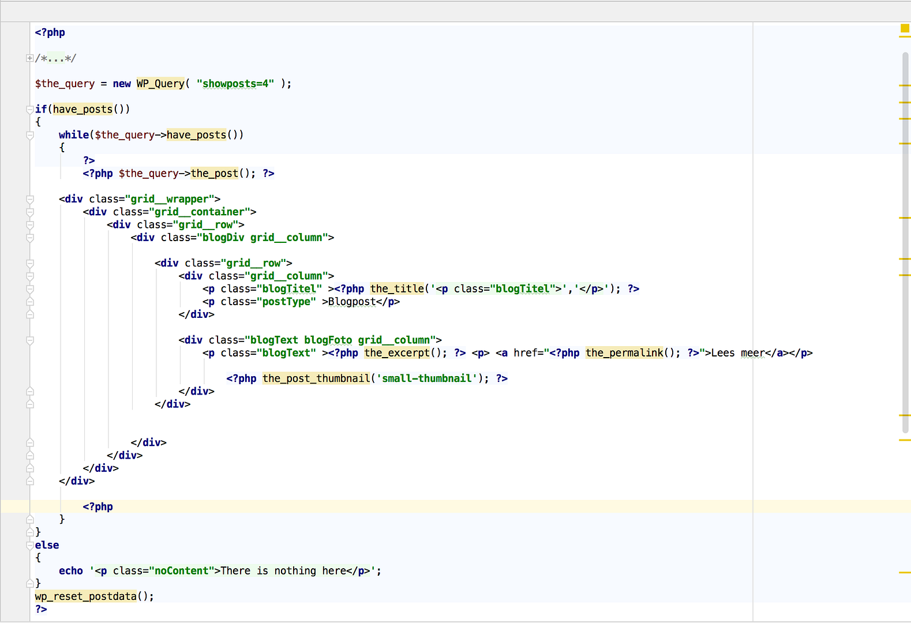Screen dimensions: 911x623
Task: Place caret in the "showposts=4" string
Action: [x=235, y=84]
